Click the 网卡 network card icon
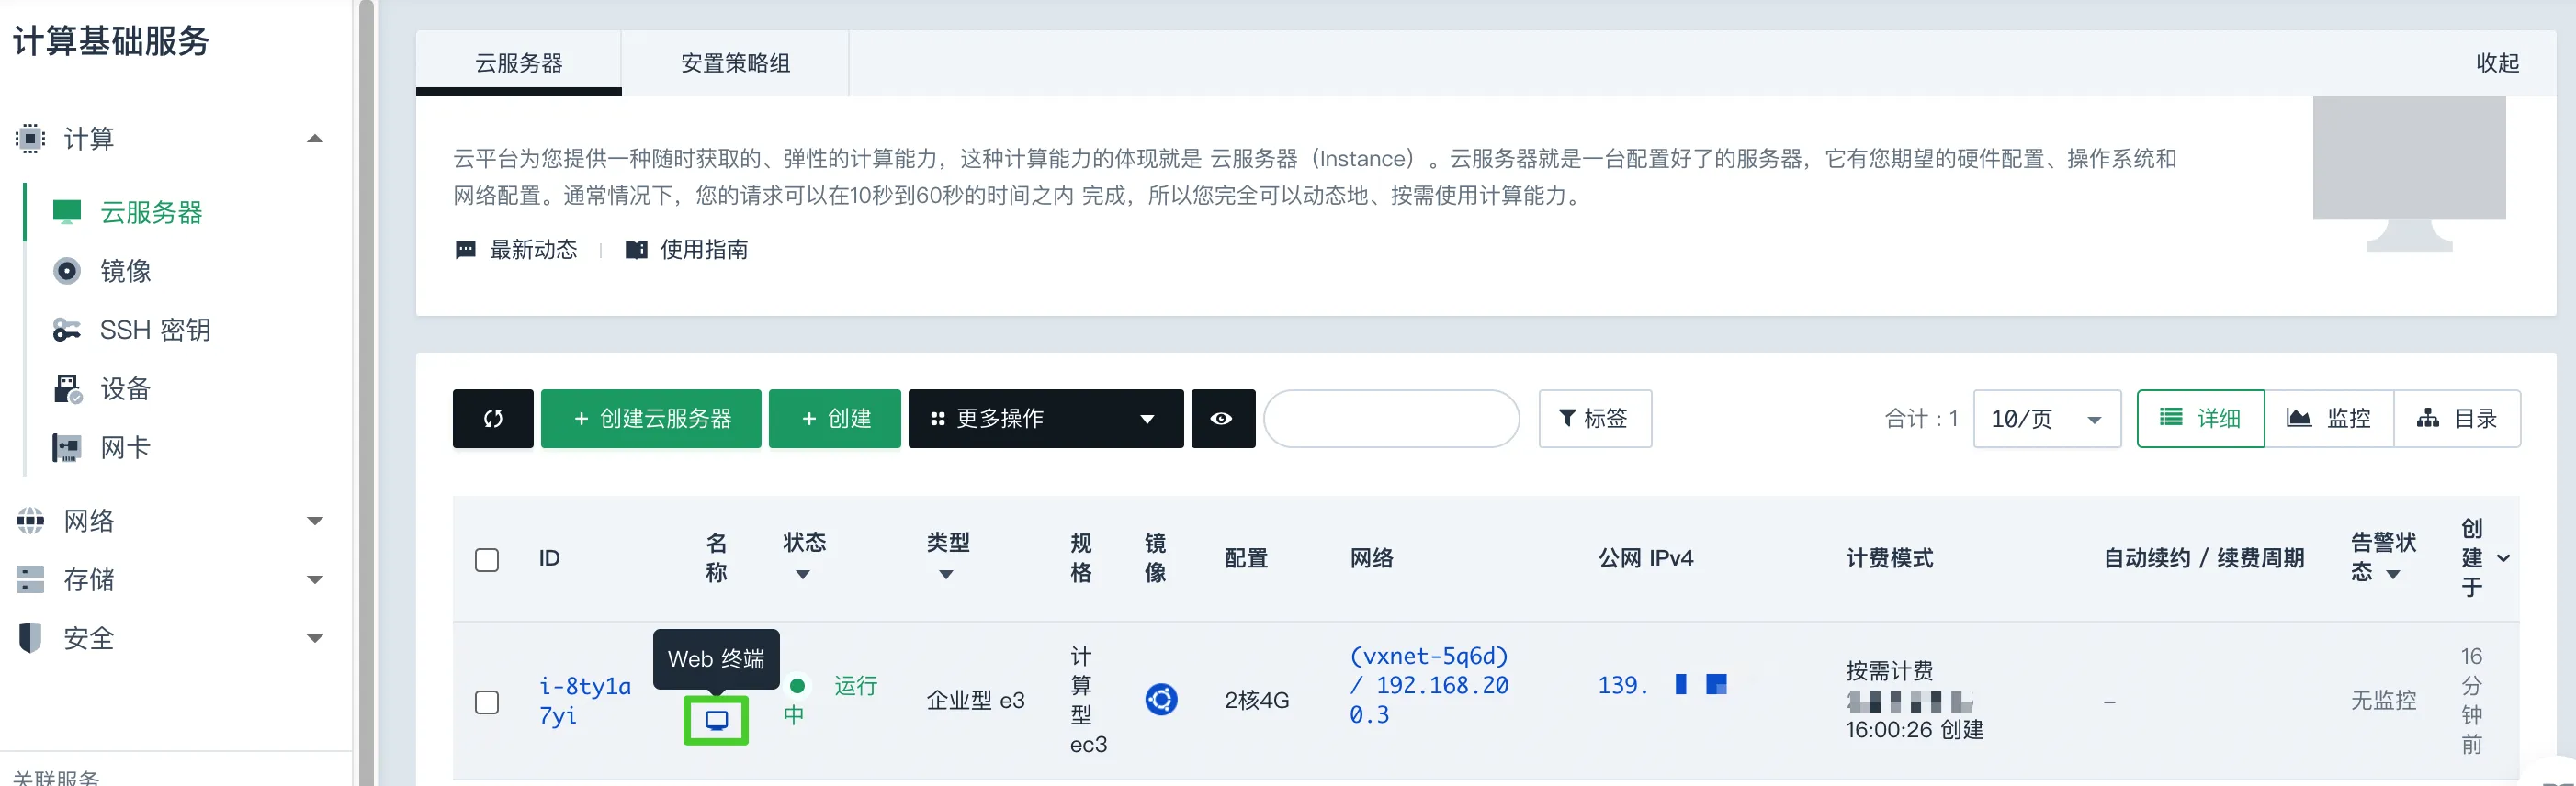The image size is (2576, 786). [67, 448]
